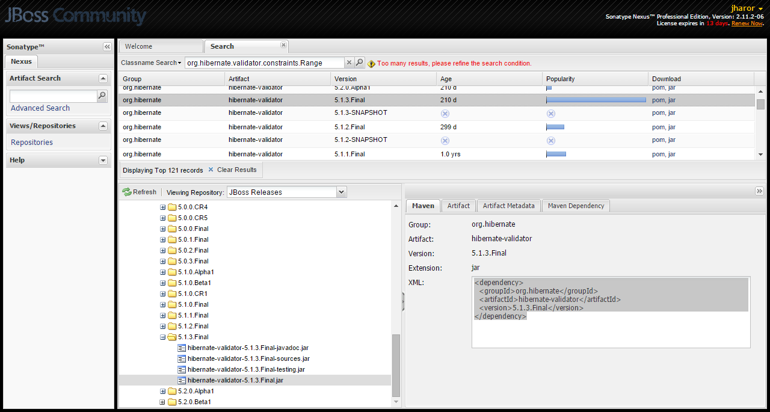Click the classname search text field

(264, 63)
